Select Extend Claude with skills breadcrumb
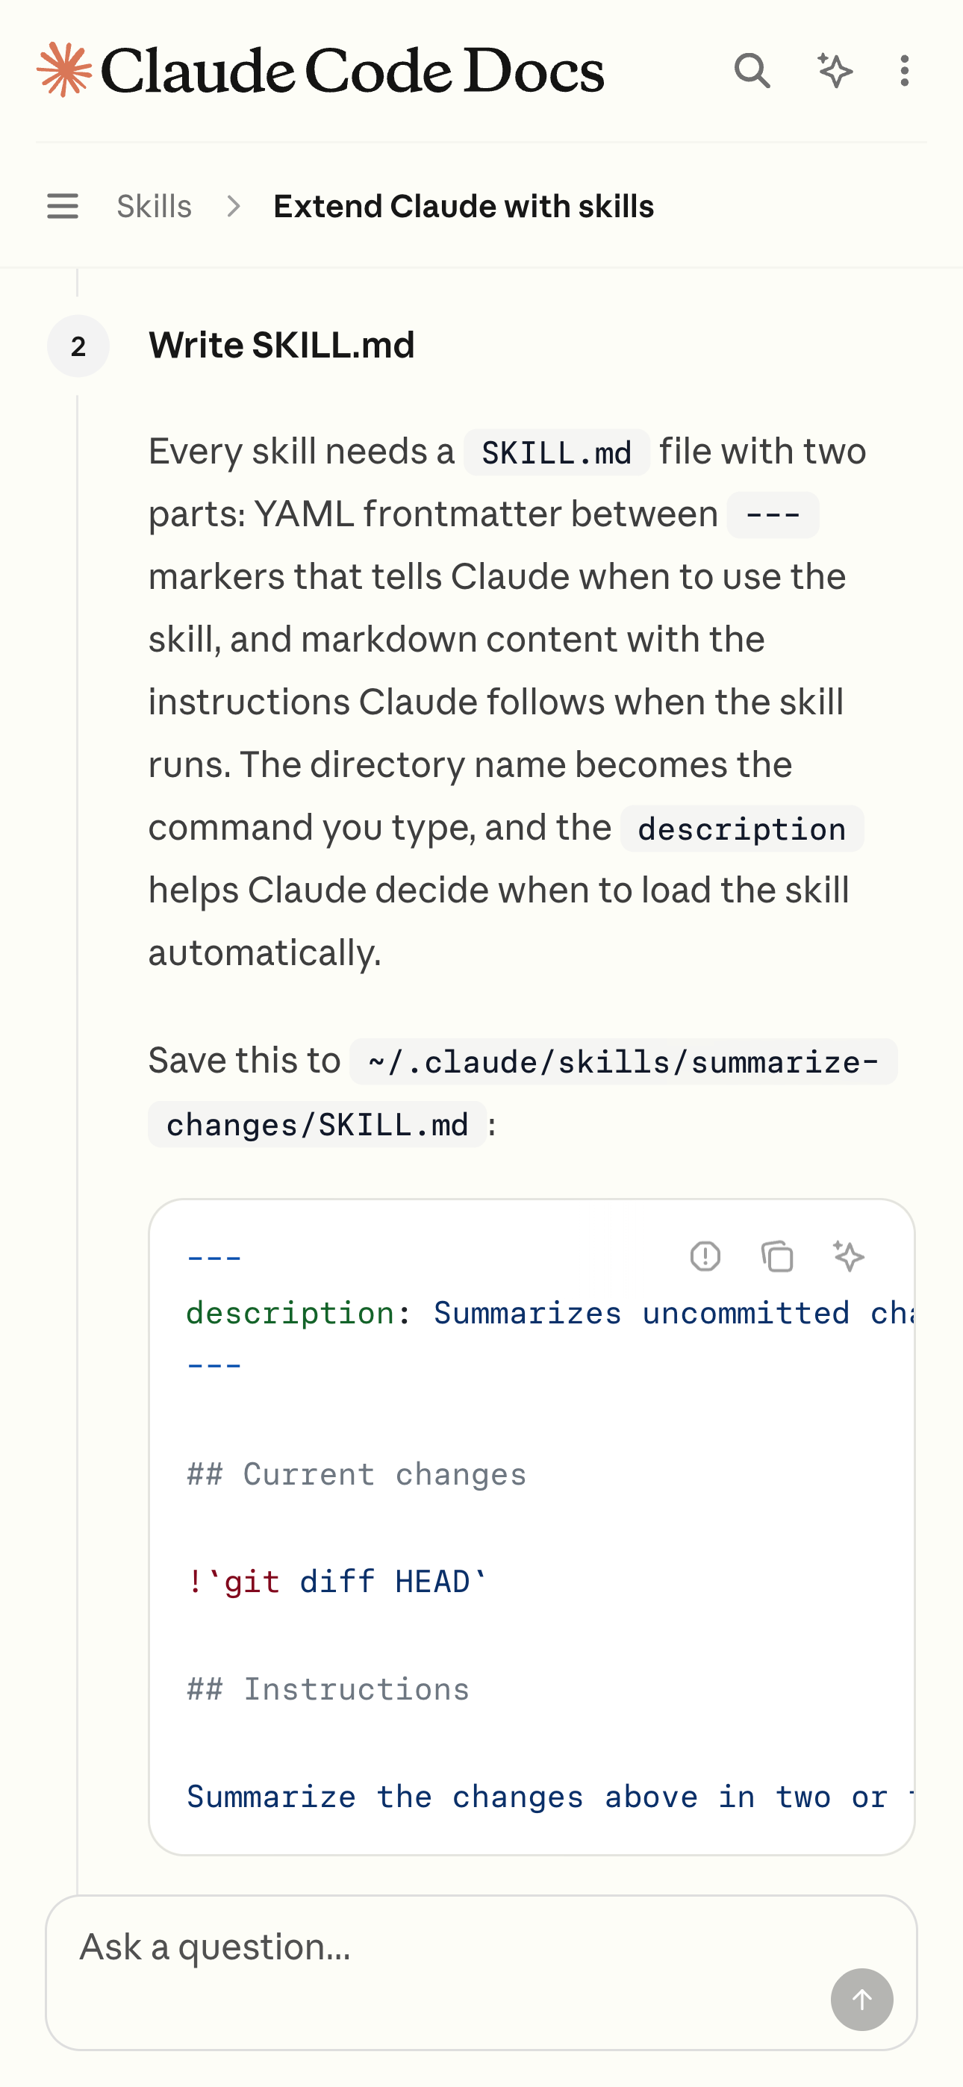 pos(464,207)
